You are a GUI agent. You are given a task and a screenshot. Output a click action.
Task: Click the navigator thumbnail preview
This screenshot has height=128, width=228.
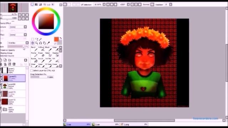(13, 8)
